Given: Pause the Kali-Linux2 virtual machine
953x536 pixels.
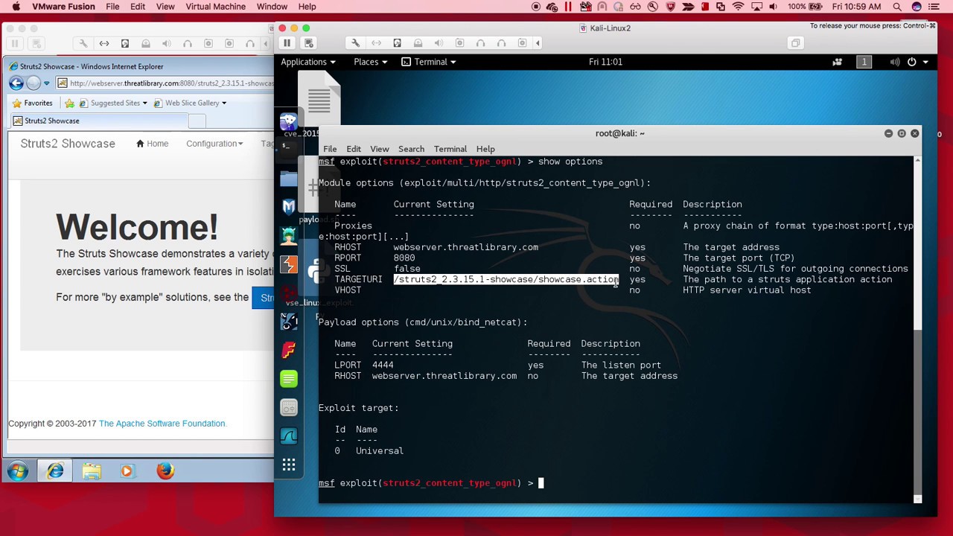Looking at the screenshot, I should 287,43.
